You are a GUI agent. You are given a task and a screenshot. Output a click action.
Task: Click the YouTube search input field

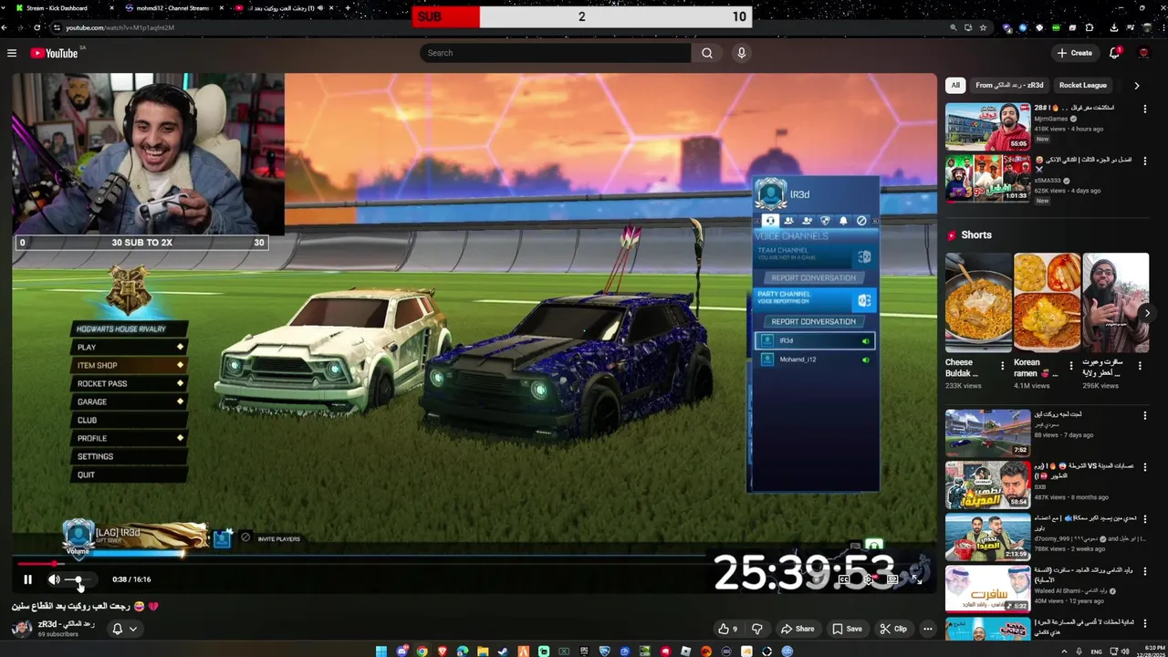tap(555, 53)
